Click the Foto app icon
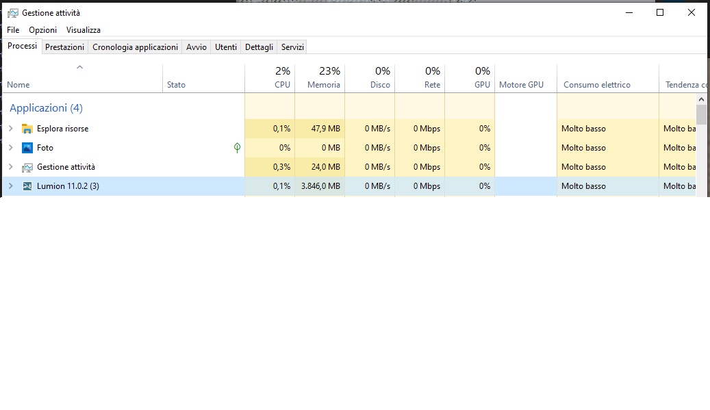The image size is (710, 410). point(27,148)
